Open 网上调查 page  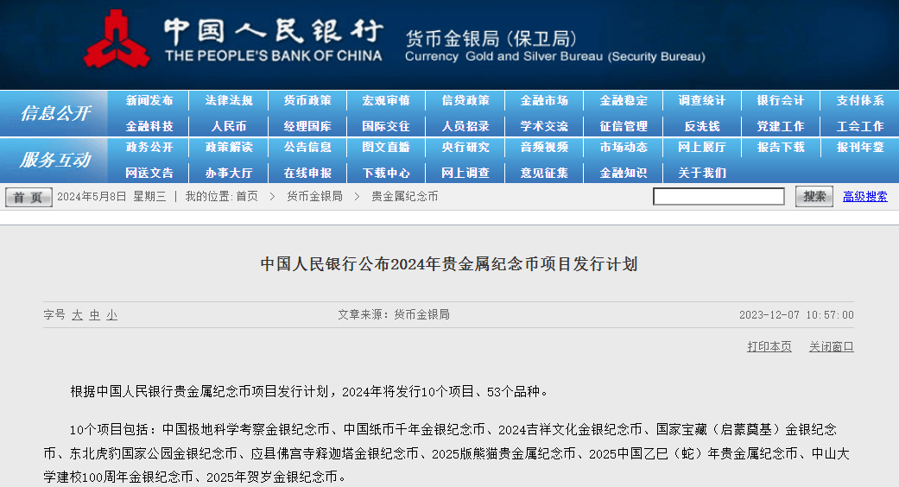tap(465, 173)
